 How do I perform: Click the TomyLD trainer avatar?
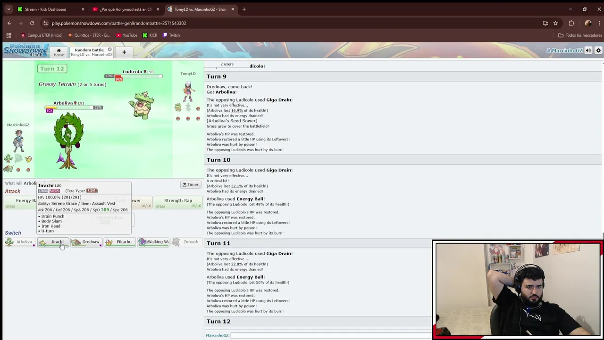(188, 91)
